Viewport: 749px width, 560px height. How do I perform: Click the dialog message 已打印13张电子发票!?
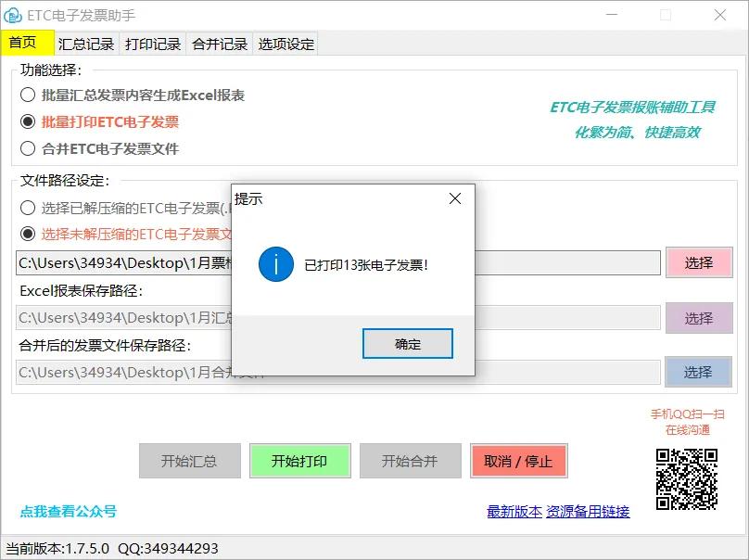coord(366,265)
